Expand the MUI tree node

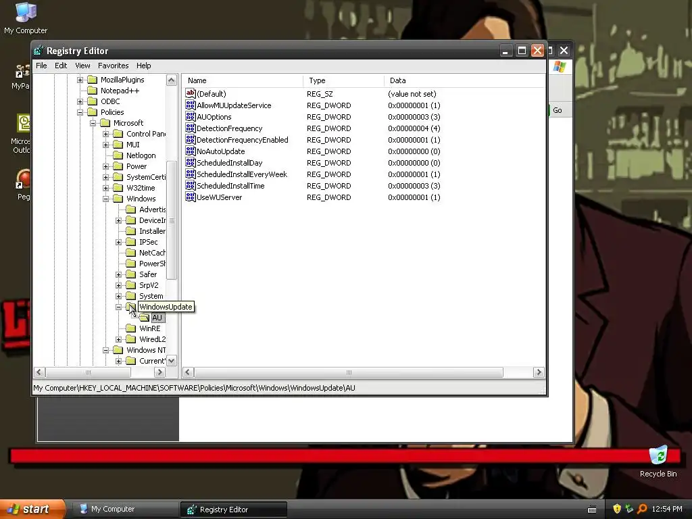(x=105, y=145)
